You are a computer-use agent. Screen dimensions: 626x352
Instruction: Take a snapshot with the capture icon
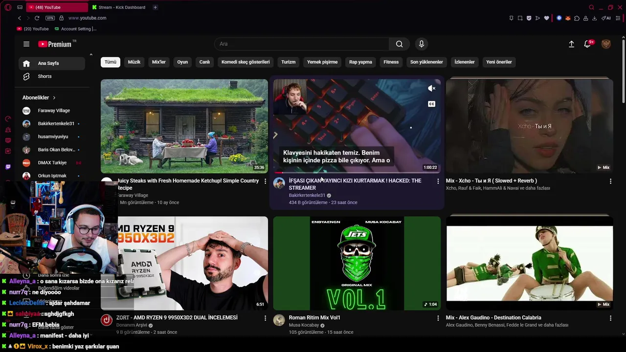[x=520, y=18]
